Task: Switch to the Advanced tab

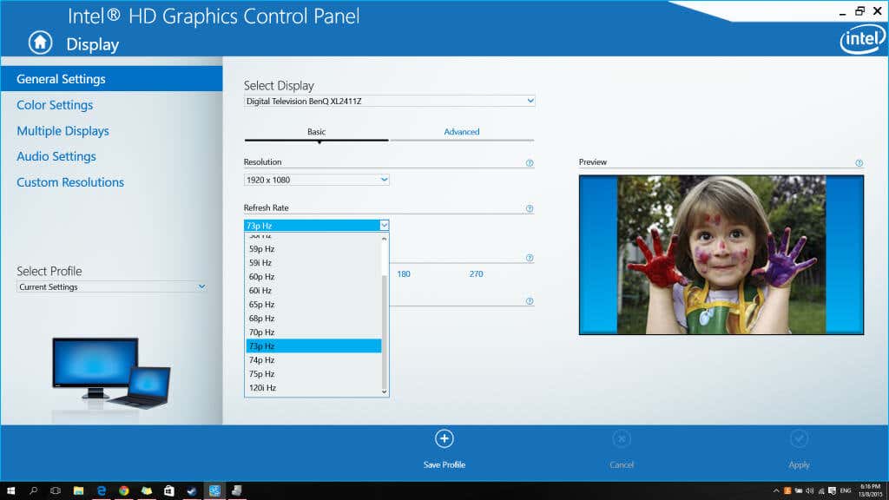Action: click(462, 132)
